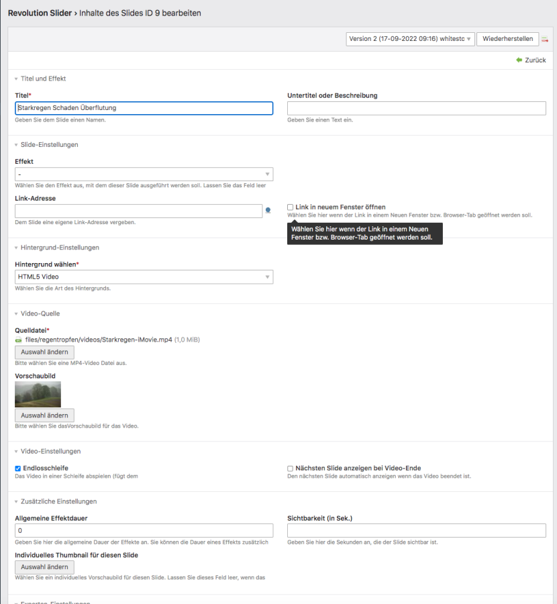
Task: Enable Link in neuem Fenster öffnen
Action: pyautogui.click(x=291, y=207)
